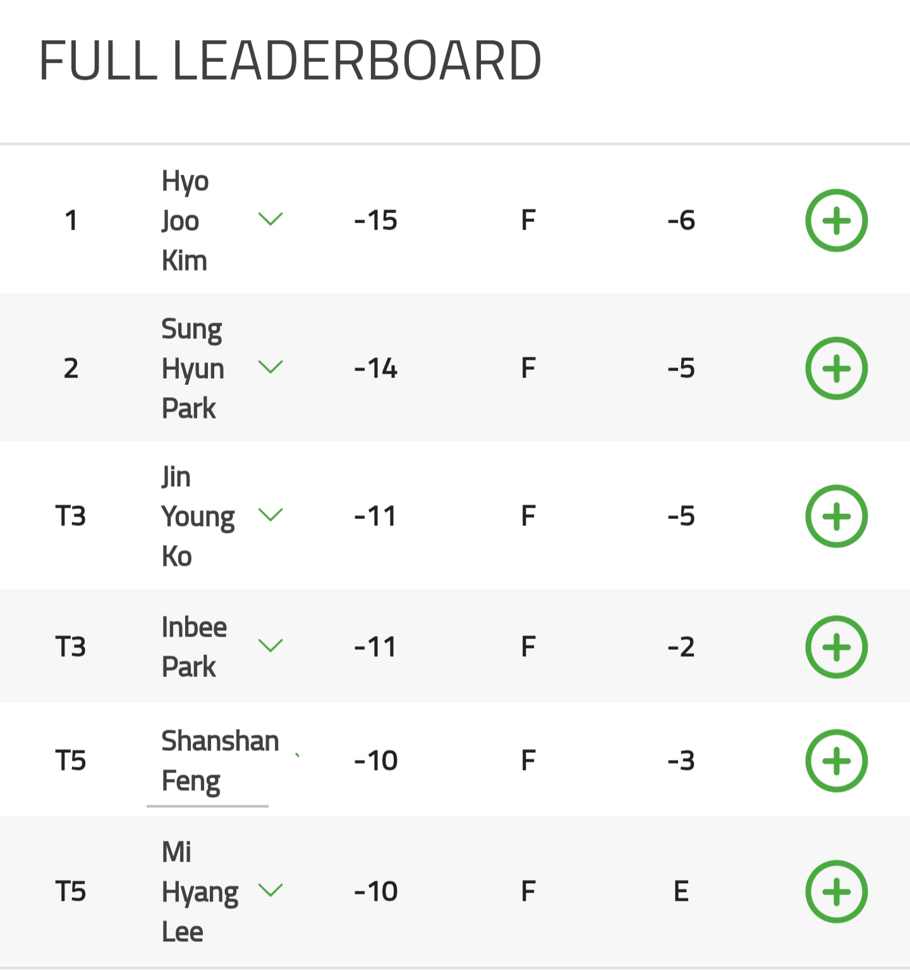This screenshot has width=910, height=971.
Task: Click the plus icon for Hyo Joo Kim
Action: (x=836, y=221)
